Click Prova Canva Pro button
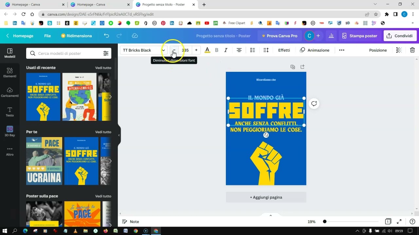The width and height of the screenshot is (419, 235). pos(280,36)
